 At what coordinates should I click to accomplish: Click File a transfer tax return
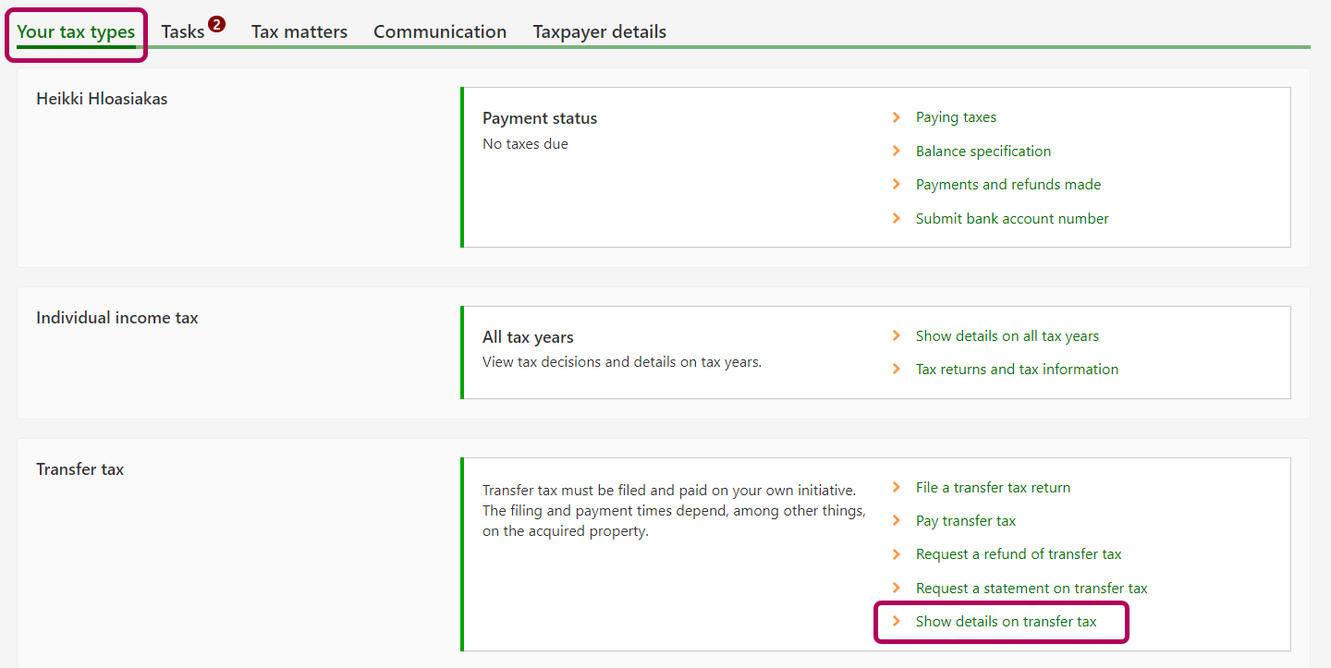coord(993,488)
